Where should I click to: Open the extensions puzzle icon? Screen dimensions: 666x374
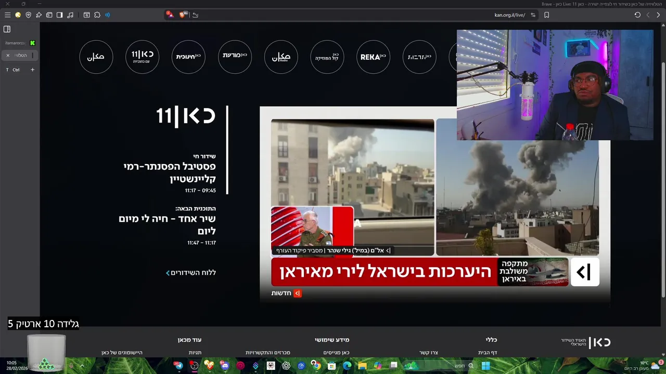click(97, 15)
